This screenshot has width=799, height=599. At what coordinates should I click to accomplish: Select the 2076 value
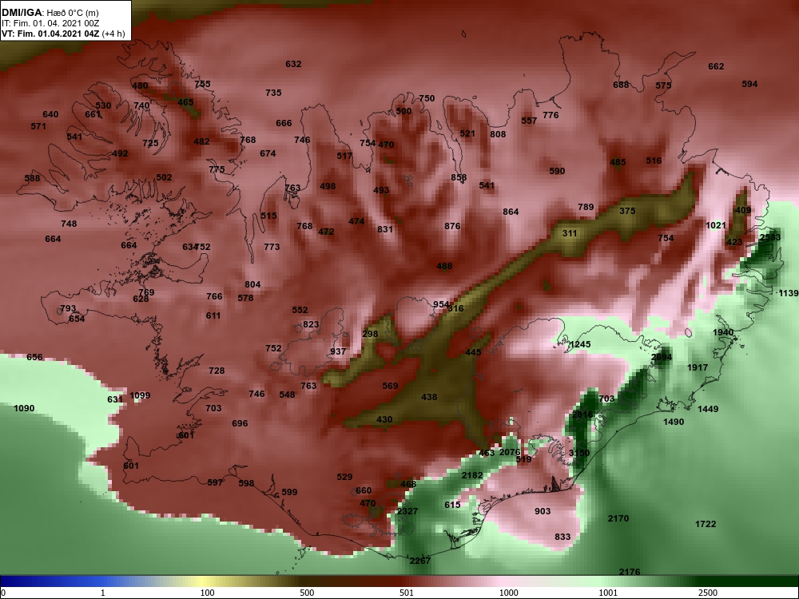tap(510, 452)
